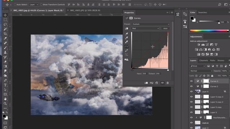This screenshot has width=230, height=129.
Task: Select the Zoom tool
Action: coord(5,104)
